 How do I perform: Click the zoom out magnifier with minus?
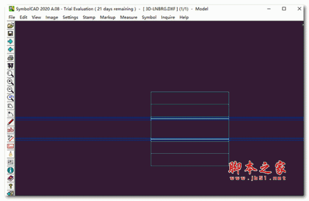click(x=11, y=90)
